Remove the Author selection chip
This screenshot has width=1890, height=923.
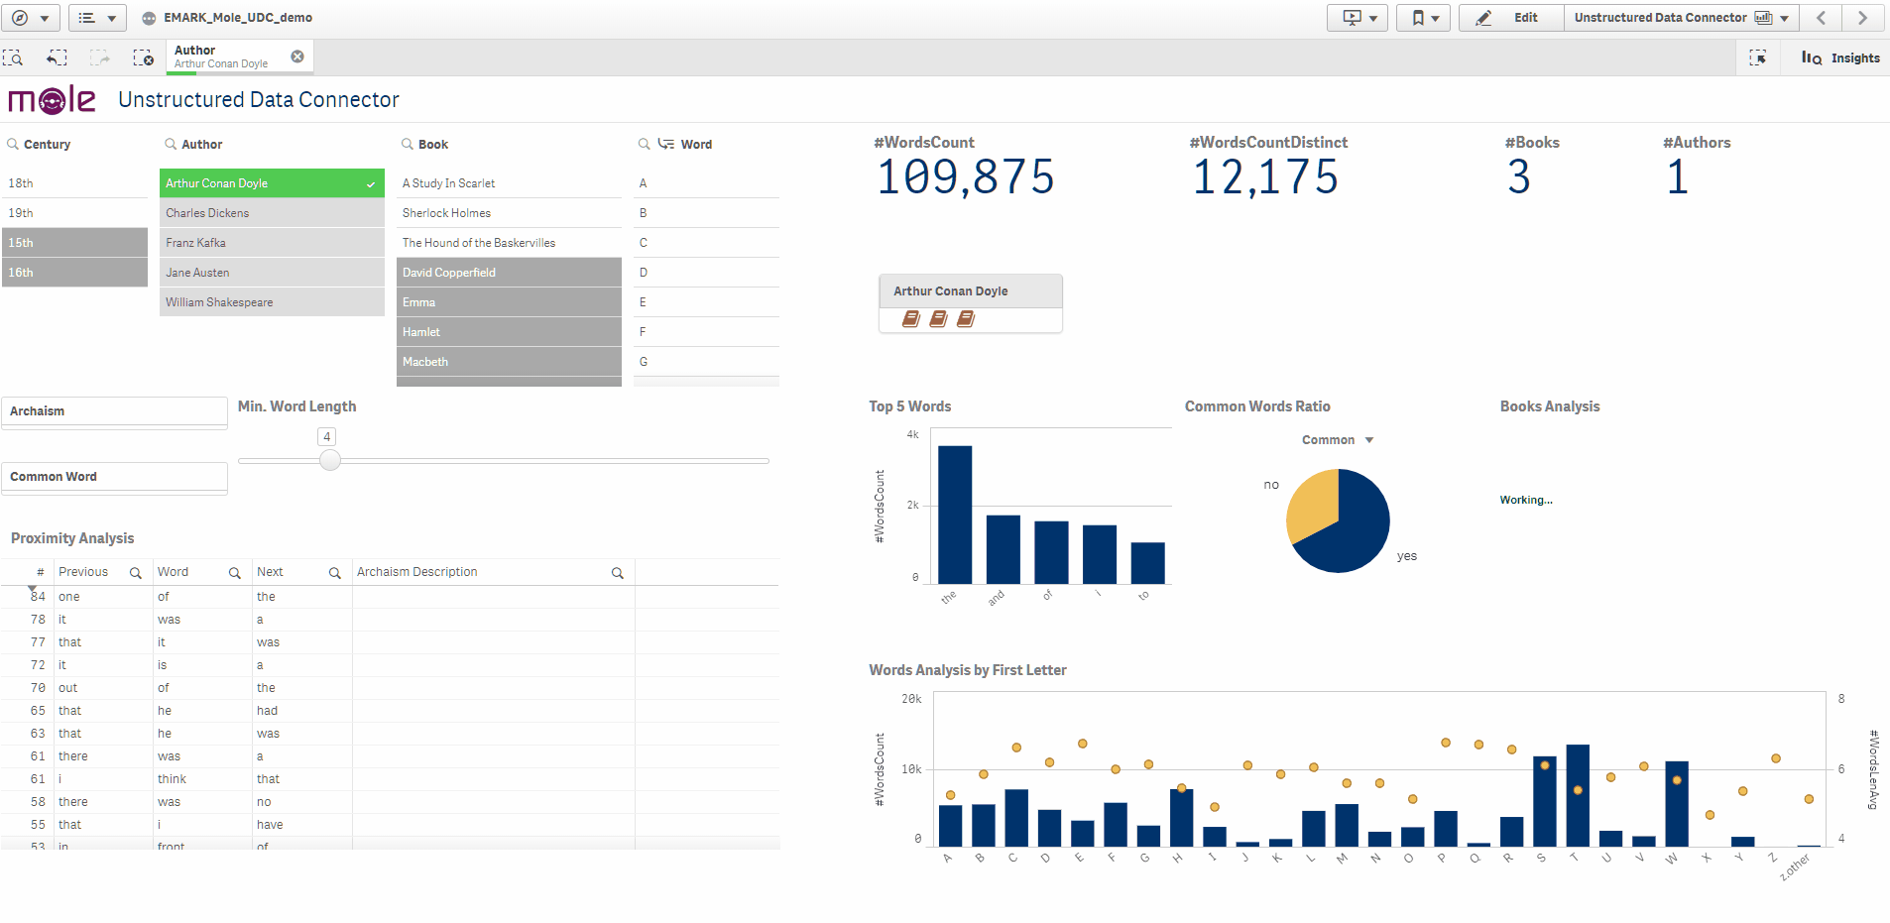[x=297, y=57]
